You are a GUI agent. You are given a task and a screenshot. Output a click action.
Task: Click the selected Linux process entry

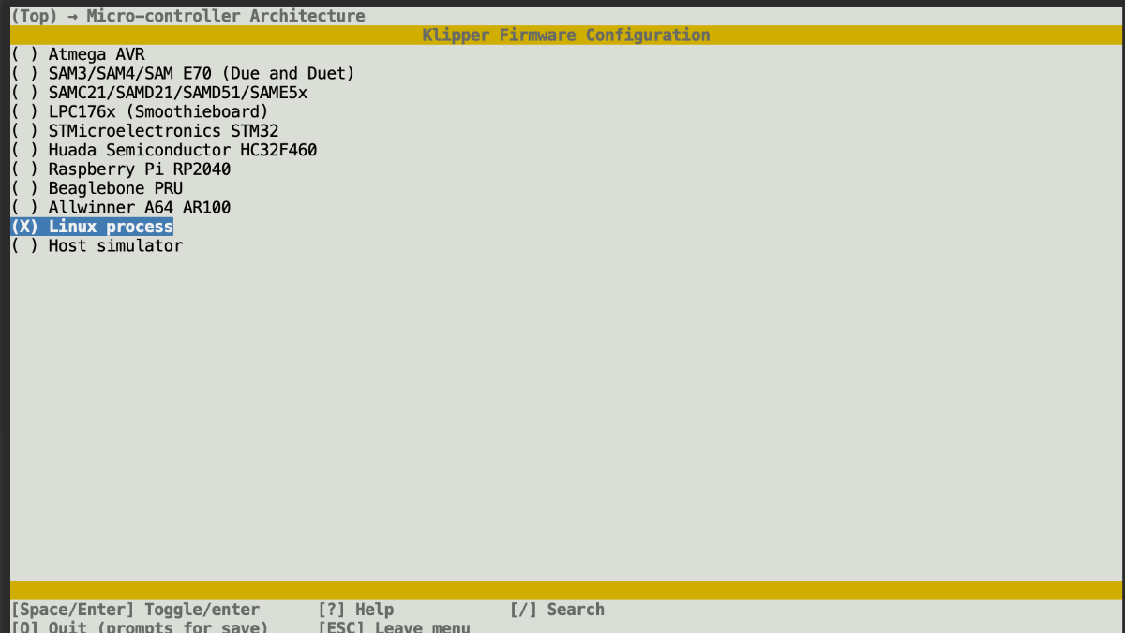click(x=92, y=227)
